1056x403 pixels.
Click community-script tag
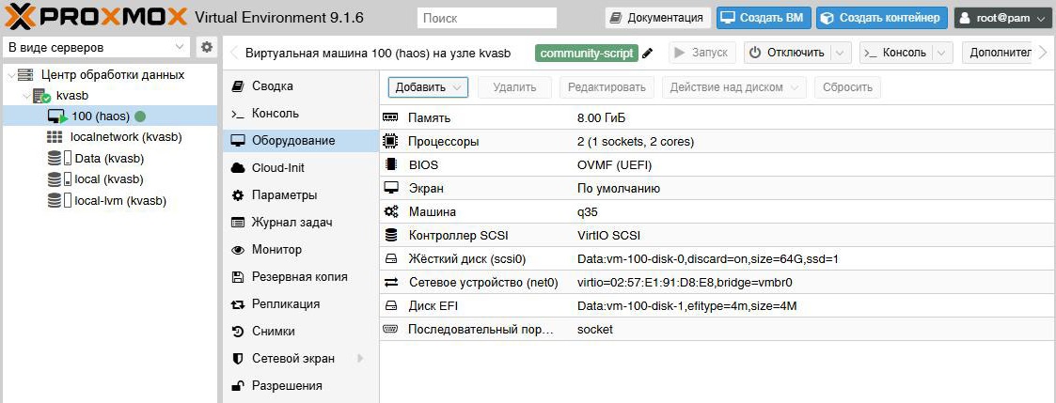coord(587,54)
